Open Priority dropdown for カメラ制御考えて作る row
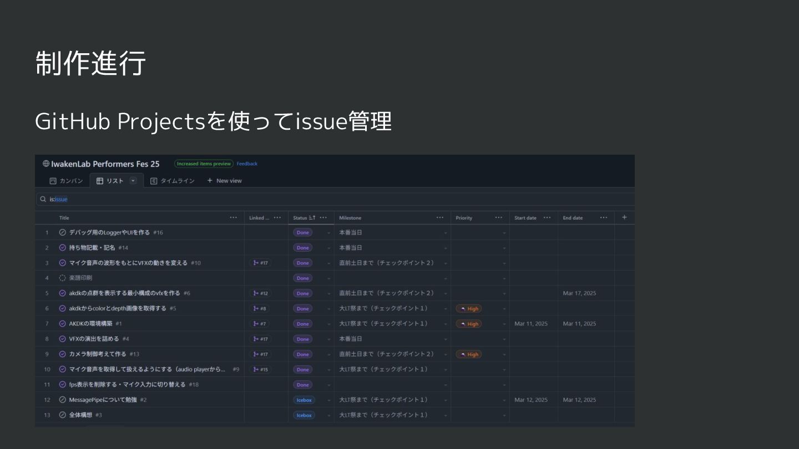 tap(504, 354)
